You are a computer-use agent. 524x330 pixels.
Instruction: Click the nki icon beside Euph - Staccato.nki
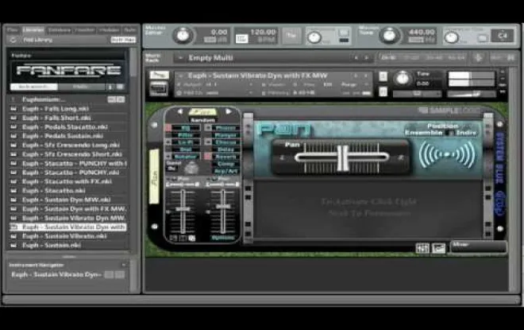click(x=13, y=191)
